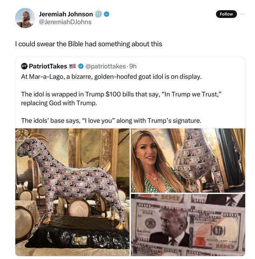255x259 pixels.
Task: Click the American flag emoji by PatriotTakes
Action: 72,66
